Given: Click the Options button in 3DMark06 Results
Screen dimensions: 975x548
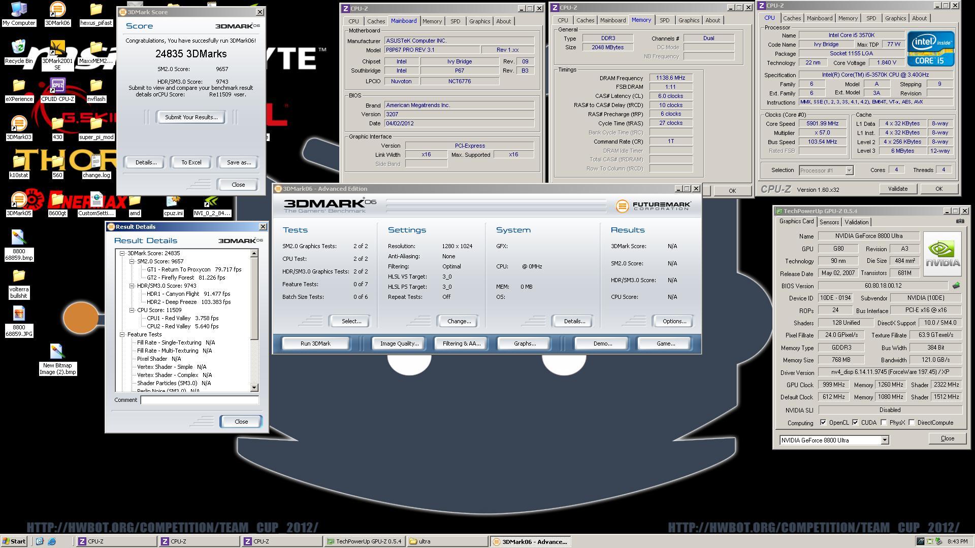Looking at the screenshot, I should (674, 321).
